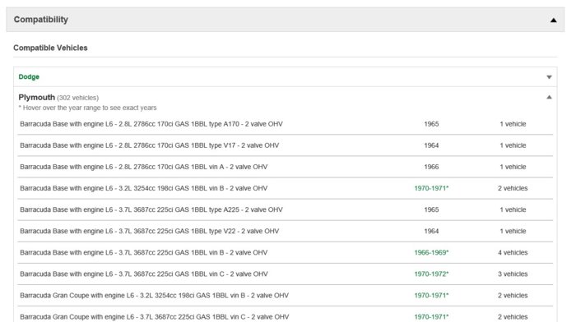Select Barracuda Base 2.8L vin A row text
The height and width of the screenshot is (322, 576).
click(144, 167)
